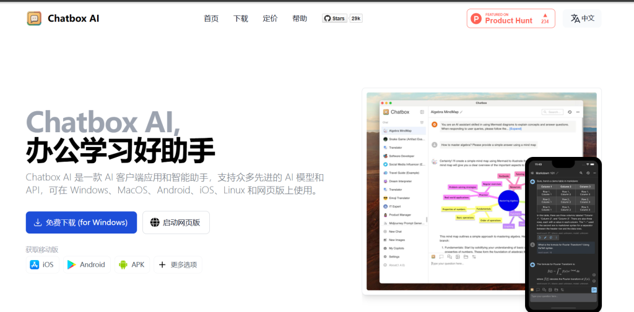Click the GitHub Stars badge
Image resolution: width=634 pixels, height=312 pixels.
(334, 19)
